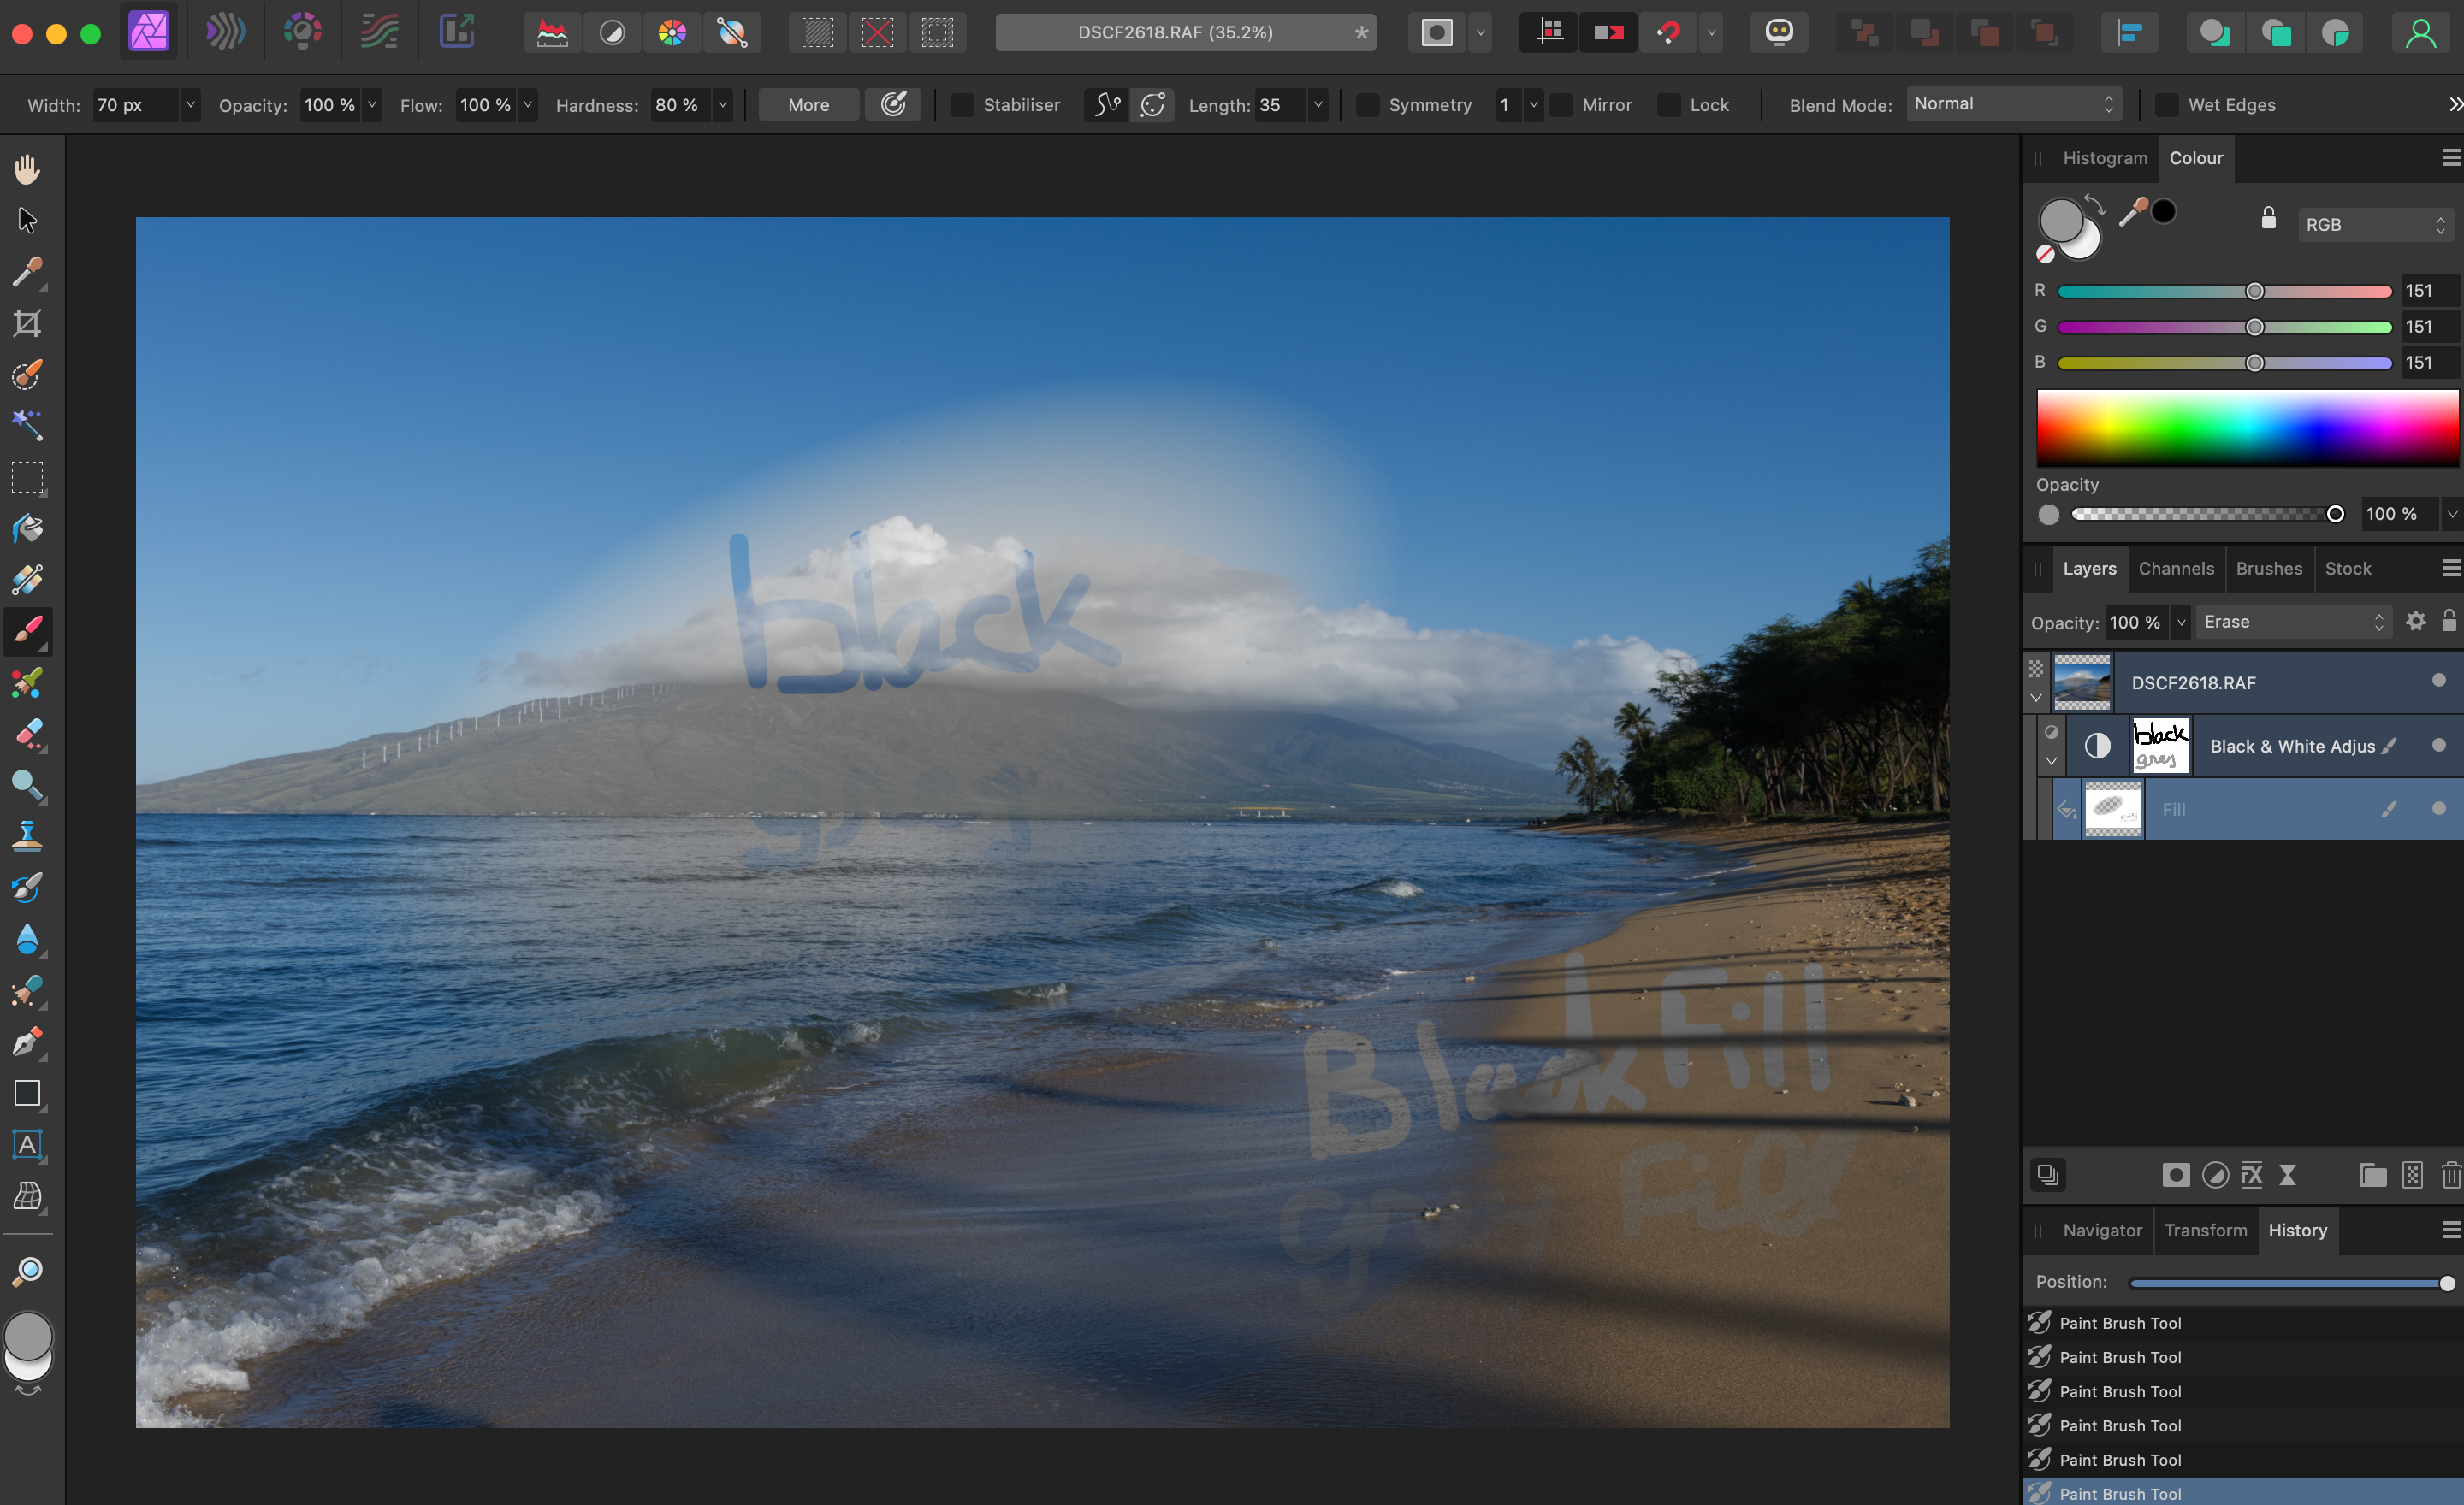Select the Zoom tool
Screen dimensions: 2464x1505
point(27,1272)
